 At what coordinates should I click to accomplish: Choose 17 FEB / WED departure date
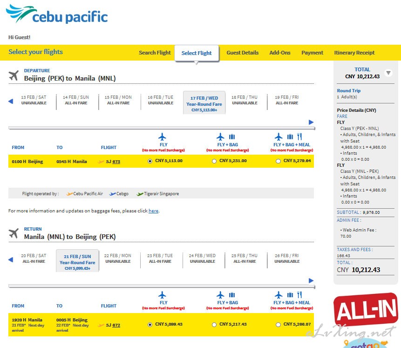[x=204, y=103]
